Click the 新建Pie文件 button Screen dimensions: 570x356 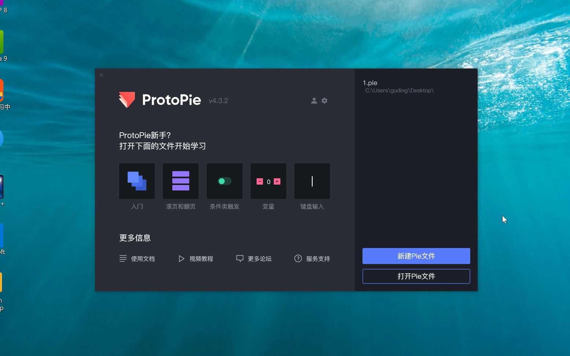point(416,256)
